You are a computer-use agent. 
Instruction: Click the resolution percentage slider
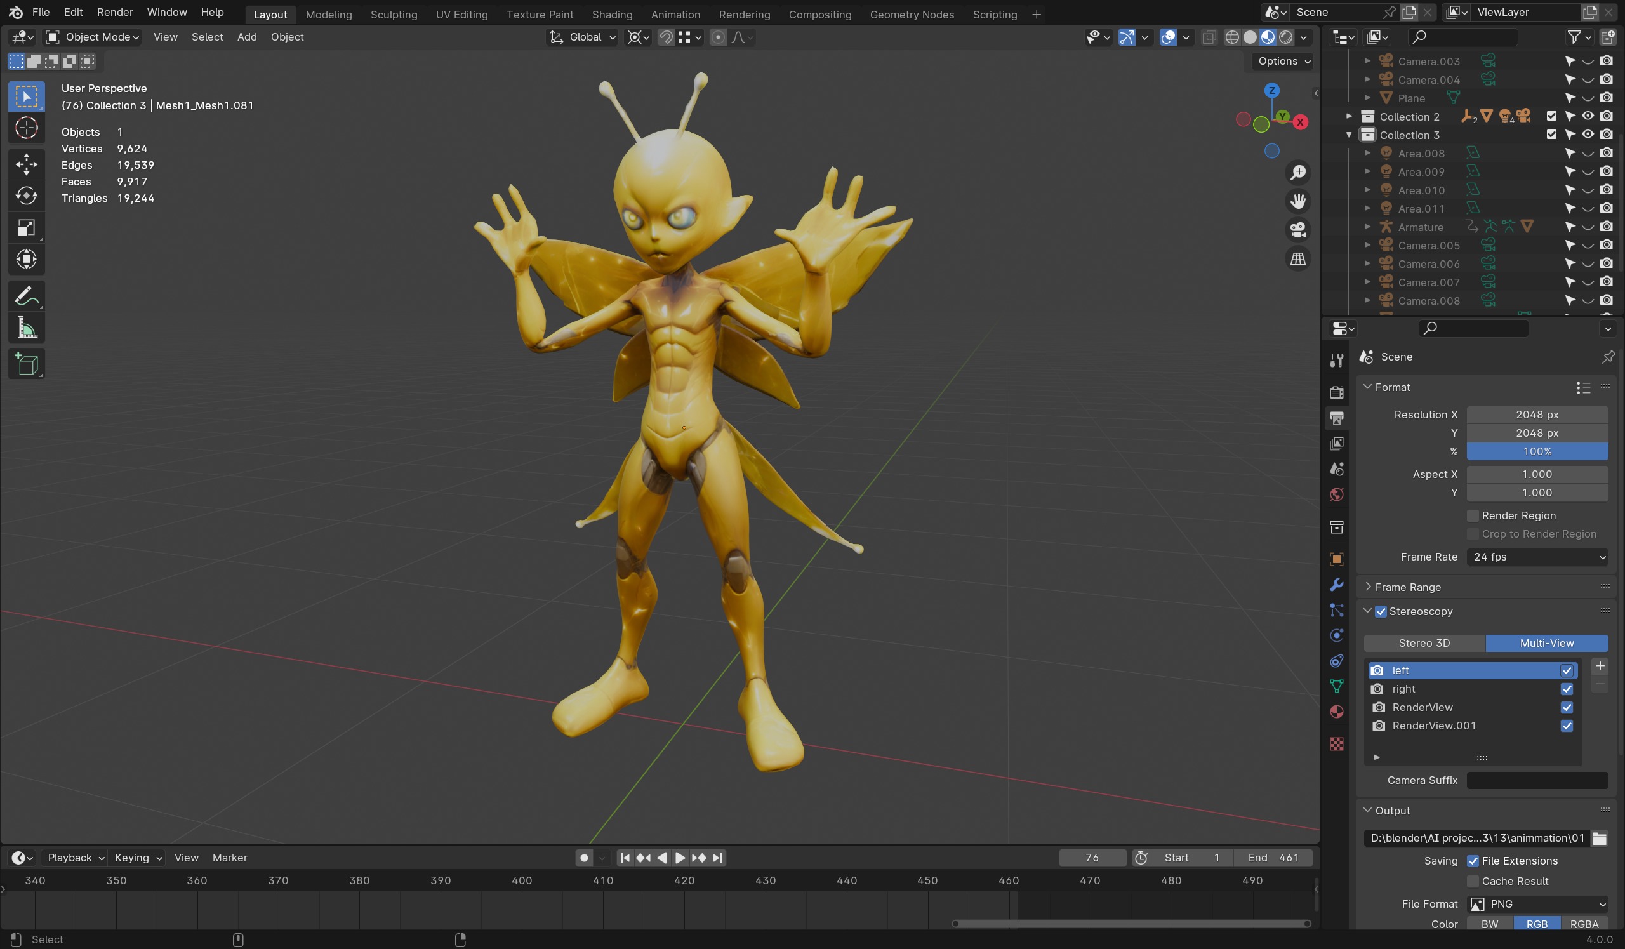pyautogui.click(x=1537, y=451)
